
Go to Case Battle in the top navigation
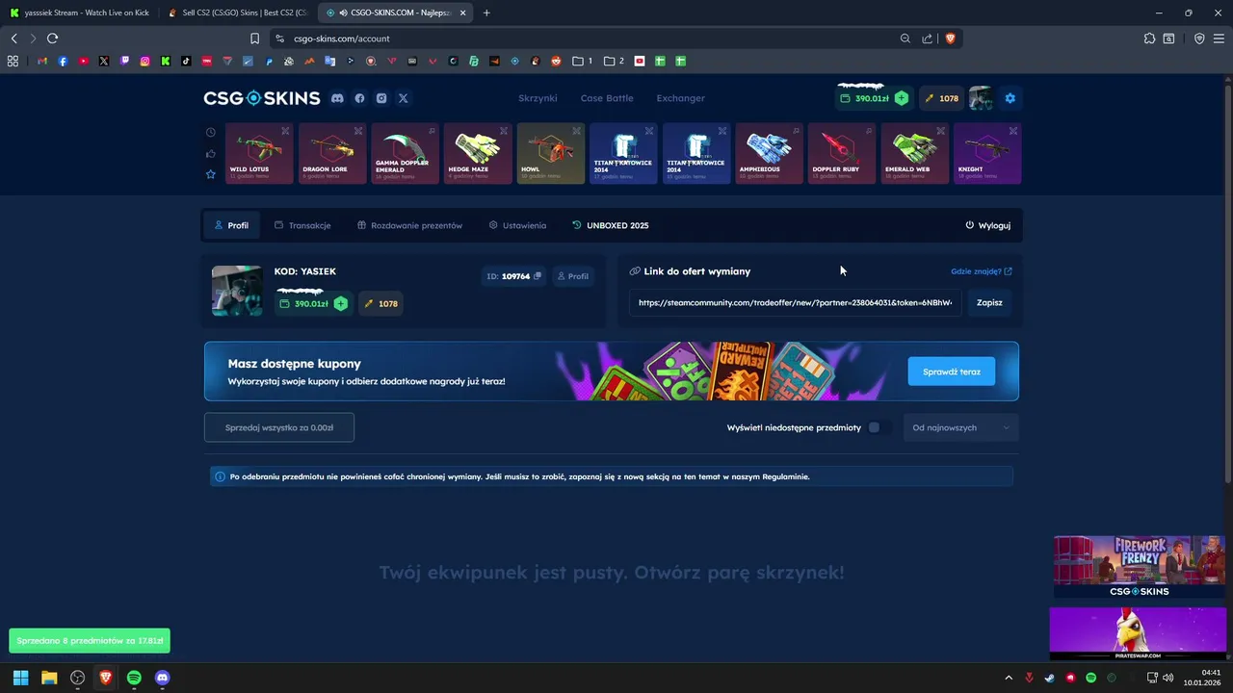pos(607,98)
